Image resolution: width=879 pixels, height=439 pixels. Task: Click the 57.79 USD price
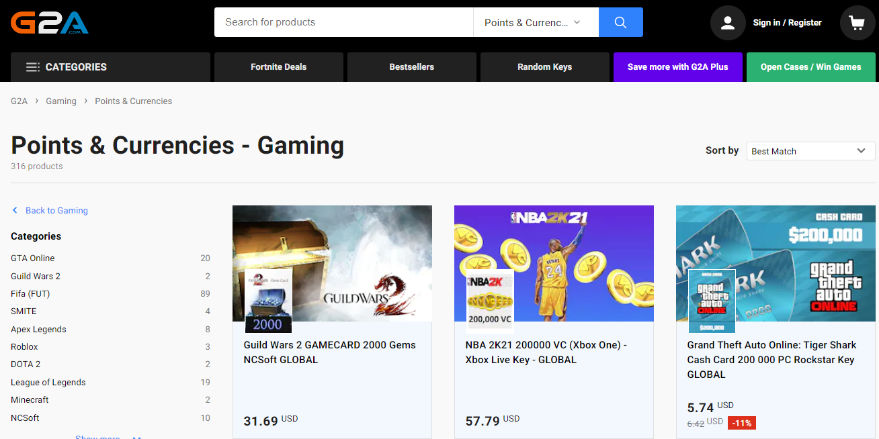pyautogui.click(x=492, y=421)
